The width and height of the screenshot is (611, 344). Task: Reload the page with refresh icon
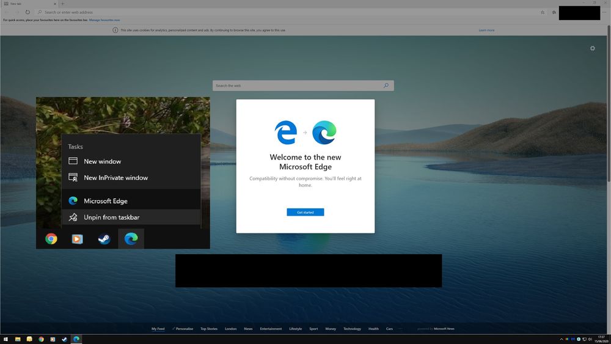pyautogui.click(x=27, y=12)
